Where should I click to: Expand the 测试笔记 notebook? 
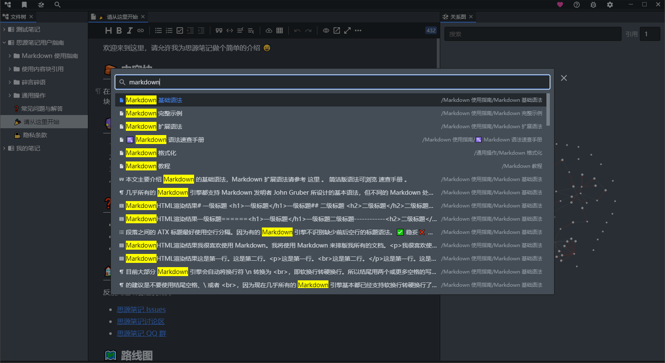click(4, 29)
